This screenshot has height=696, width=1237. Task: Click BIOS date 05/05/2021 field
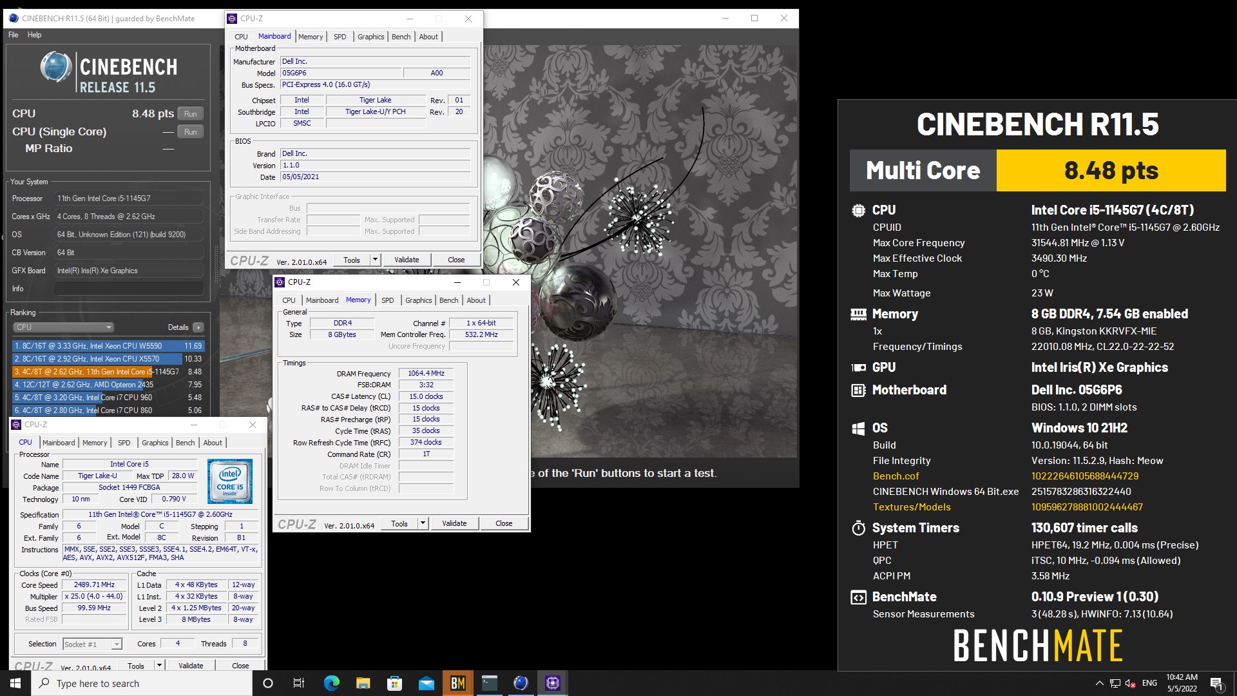(x=375, y=177)
